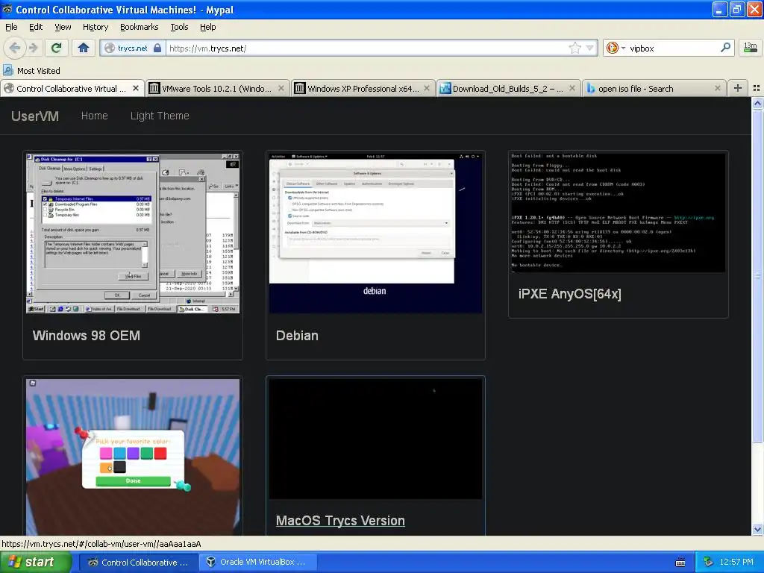This screenshot has width=764, height=573.
Task: Click the Windows 98 OEM title
Action: [87, 335]
